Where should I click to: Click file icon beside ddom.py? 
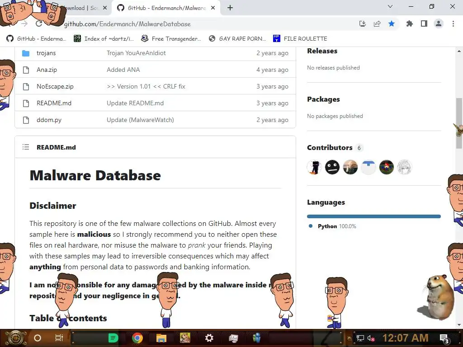pyautogui.click(x=26, y=120)
